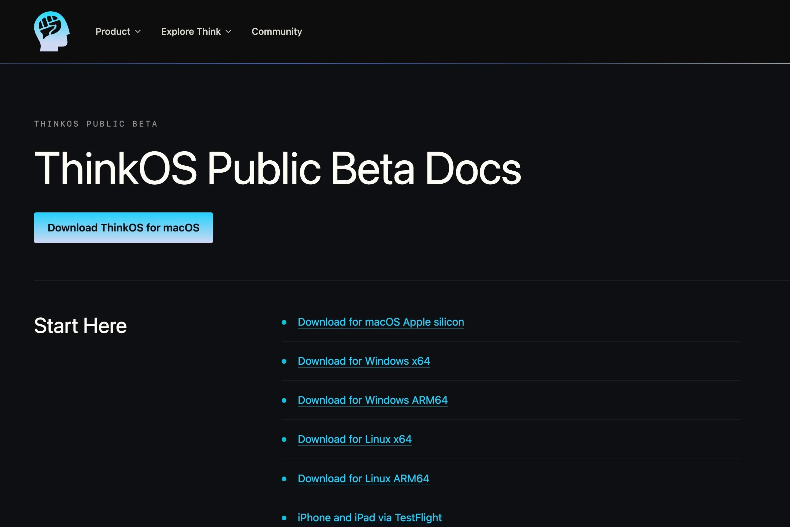Open Download for Linux ARM64 link
The image size is (790, 527).
click(x=363, y=478)
